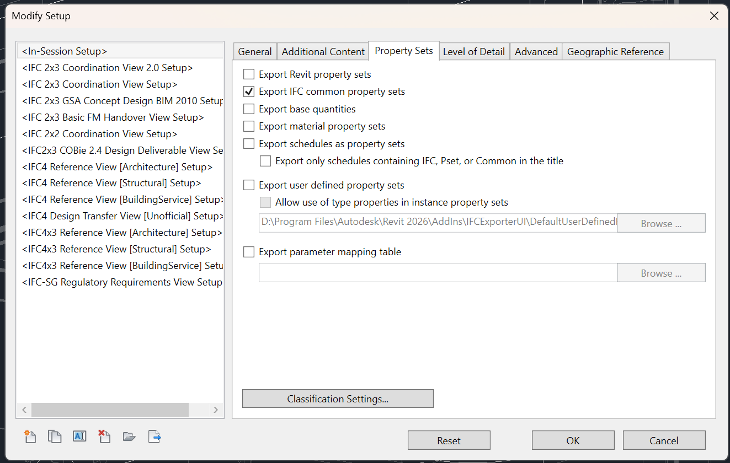Check Export material property sets

click(x=249, y=126)
